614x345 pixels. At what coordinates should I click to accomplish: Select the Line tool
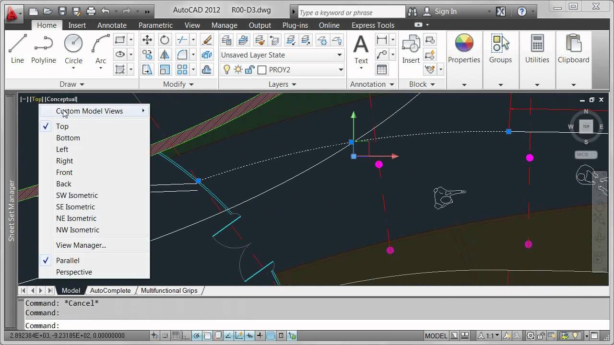click(x=17, y=49)
